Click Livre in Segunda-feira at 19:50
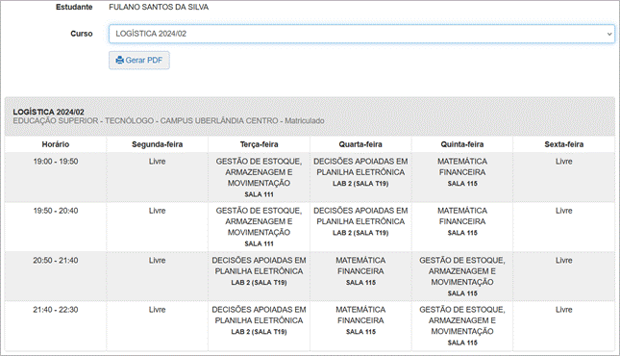 pyautogui.click(x=157, y=211)
